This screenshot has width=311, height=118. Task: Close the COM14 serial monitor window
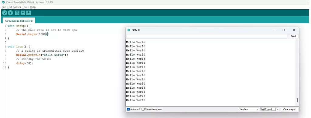294,30
